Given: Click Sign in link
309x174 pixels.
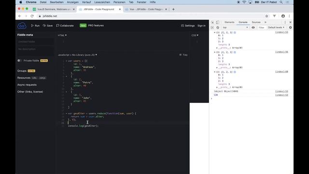Looking at the screenshot, I should pyautogui.click(x=201, y=26).
